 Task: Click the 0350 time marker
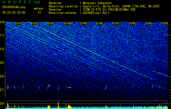165,23
